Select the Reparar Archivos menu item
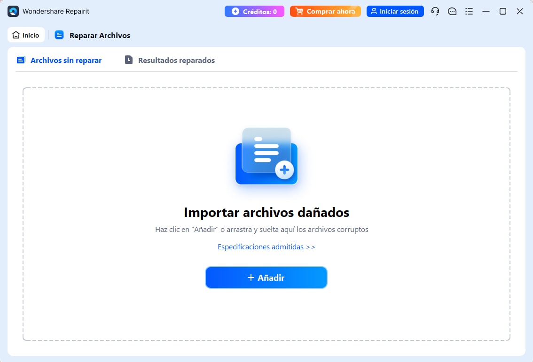Image resolution: width=533 pixels, height=362 pixels. pyautogui.click(x=99, y=35)
